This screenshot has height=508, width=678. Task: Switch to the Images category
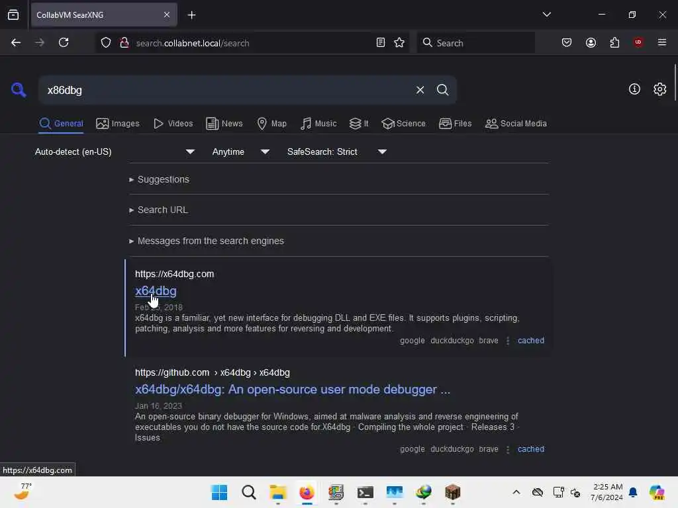pyautogui.click(x=118, y=124)
